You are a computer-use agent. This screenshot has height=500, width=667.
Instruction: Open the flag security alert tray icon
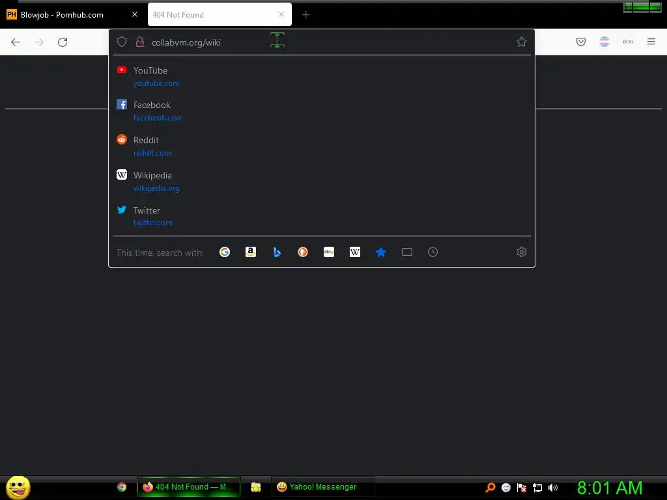point(522,488)
